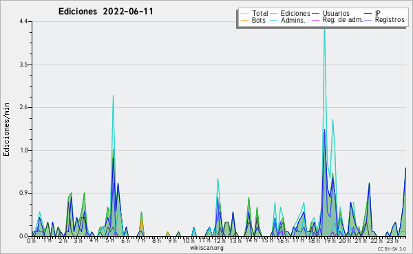Click the '19 h' x-axis tick label
Image resolution: width=413 pixels, height=254 pixels.
pos(329,241)
